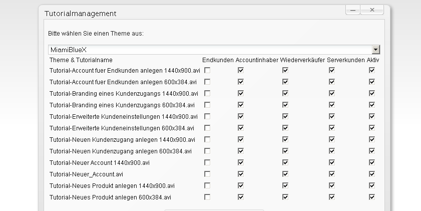Image resolution: width=421 pixels, height=211 pixels.
Task: Click the Tutorial-Neuer_Account.avi file name
Action: click(86, 174)
